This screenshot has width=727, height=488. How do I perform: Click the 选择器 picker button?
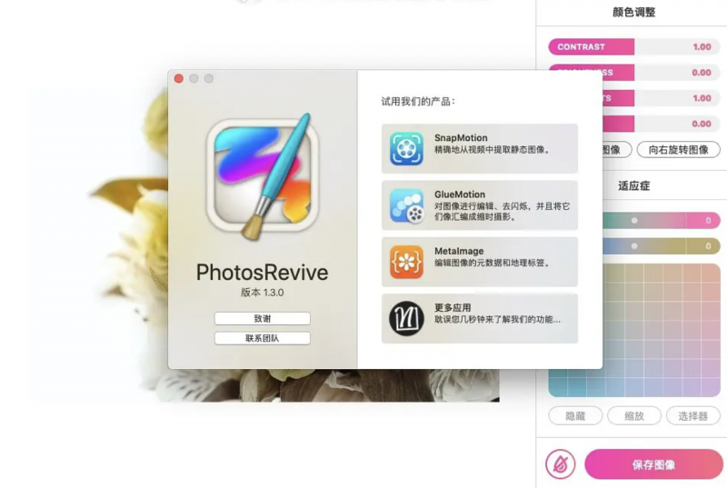[x=692, y=415]
